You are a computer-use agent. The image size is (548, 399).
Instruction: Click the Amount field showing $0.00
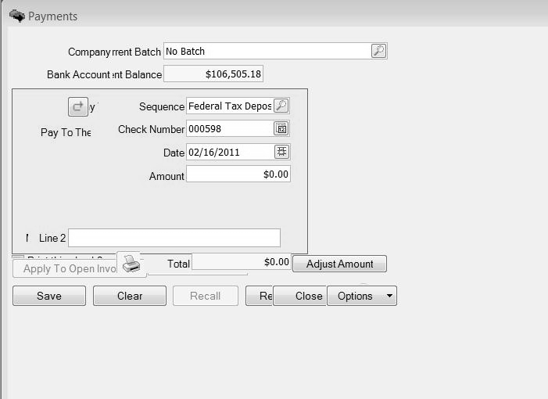tap(238, 174)
